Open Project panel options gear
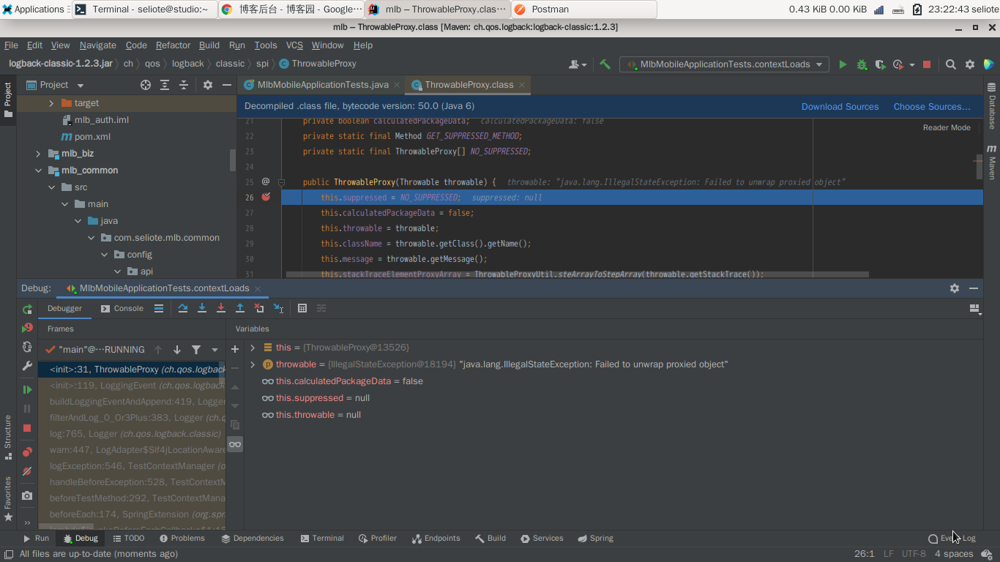1000x562 pixels. [x=208, y=85]
